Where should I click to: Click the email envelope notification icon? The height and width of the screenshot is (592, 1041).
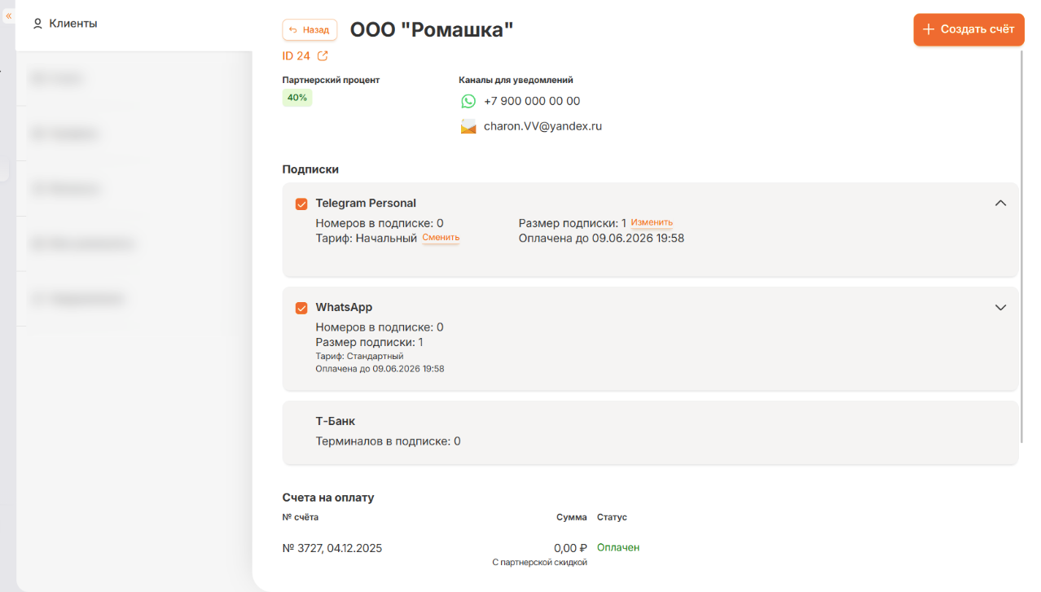[x=468, y=127]
